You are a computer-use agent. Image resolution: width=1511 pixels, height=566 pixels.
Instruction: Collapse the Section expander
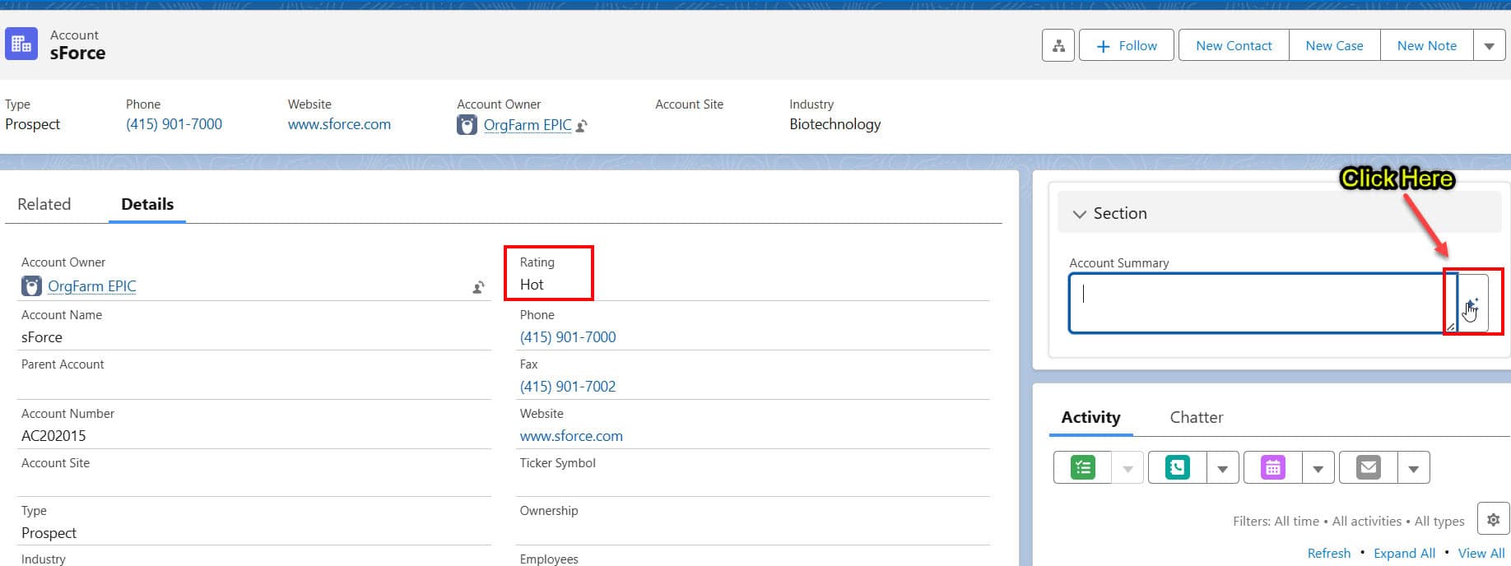coord(1080,214)
